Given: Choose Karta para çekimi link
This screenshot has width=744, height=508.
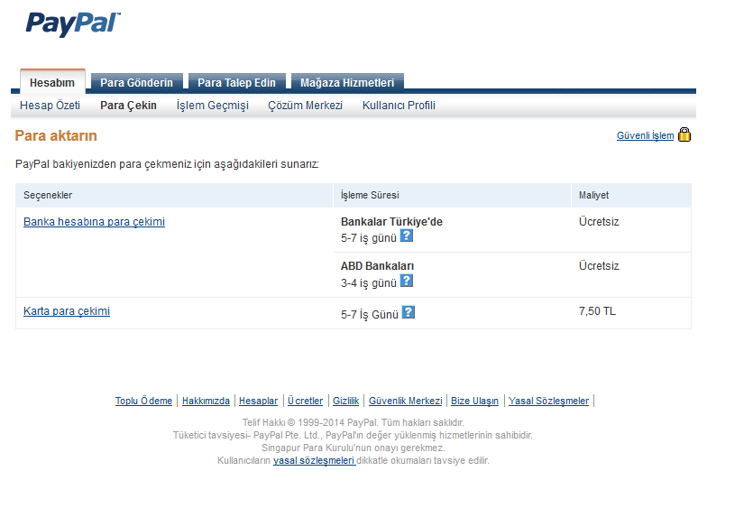Looking at the screenshot, I should [x=67, y=311].
